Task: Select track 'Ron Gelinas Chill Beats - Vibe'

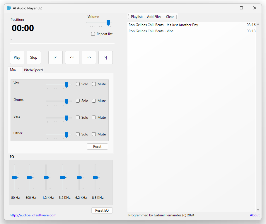Action: [192, 31]
